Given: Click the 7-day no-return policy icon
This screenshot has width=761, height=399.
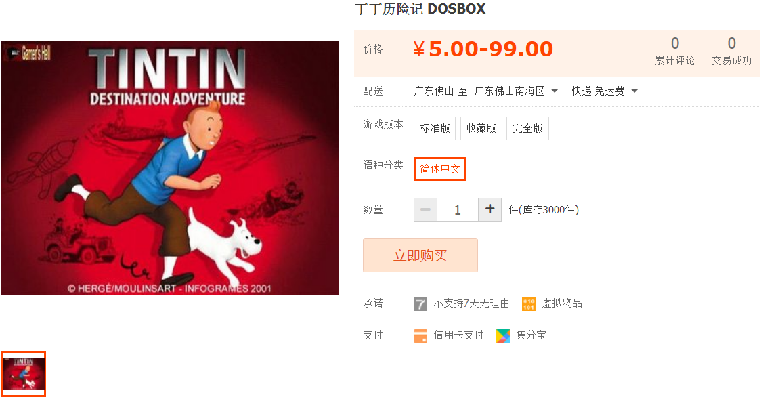Looking at the screenshot, I should tap(420, 304).
